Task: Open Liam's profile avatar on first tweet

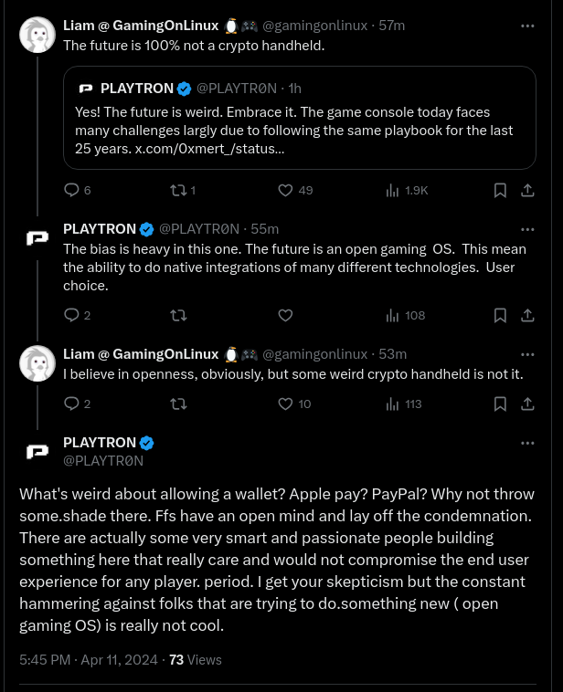Action: [x=37, y=36]
